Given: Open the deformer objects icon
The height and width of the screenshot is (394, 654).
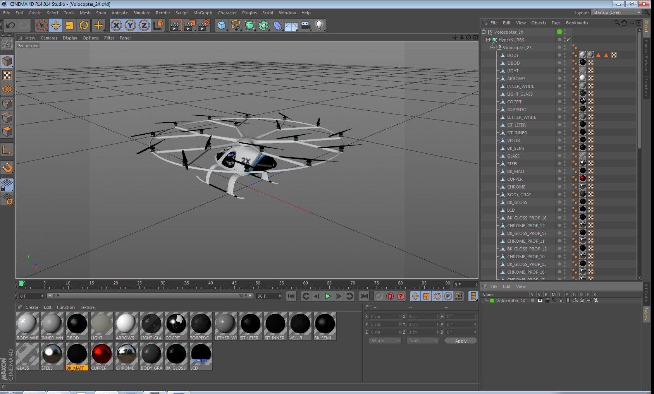Looking at the screenshot, I should coord(277,26).
